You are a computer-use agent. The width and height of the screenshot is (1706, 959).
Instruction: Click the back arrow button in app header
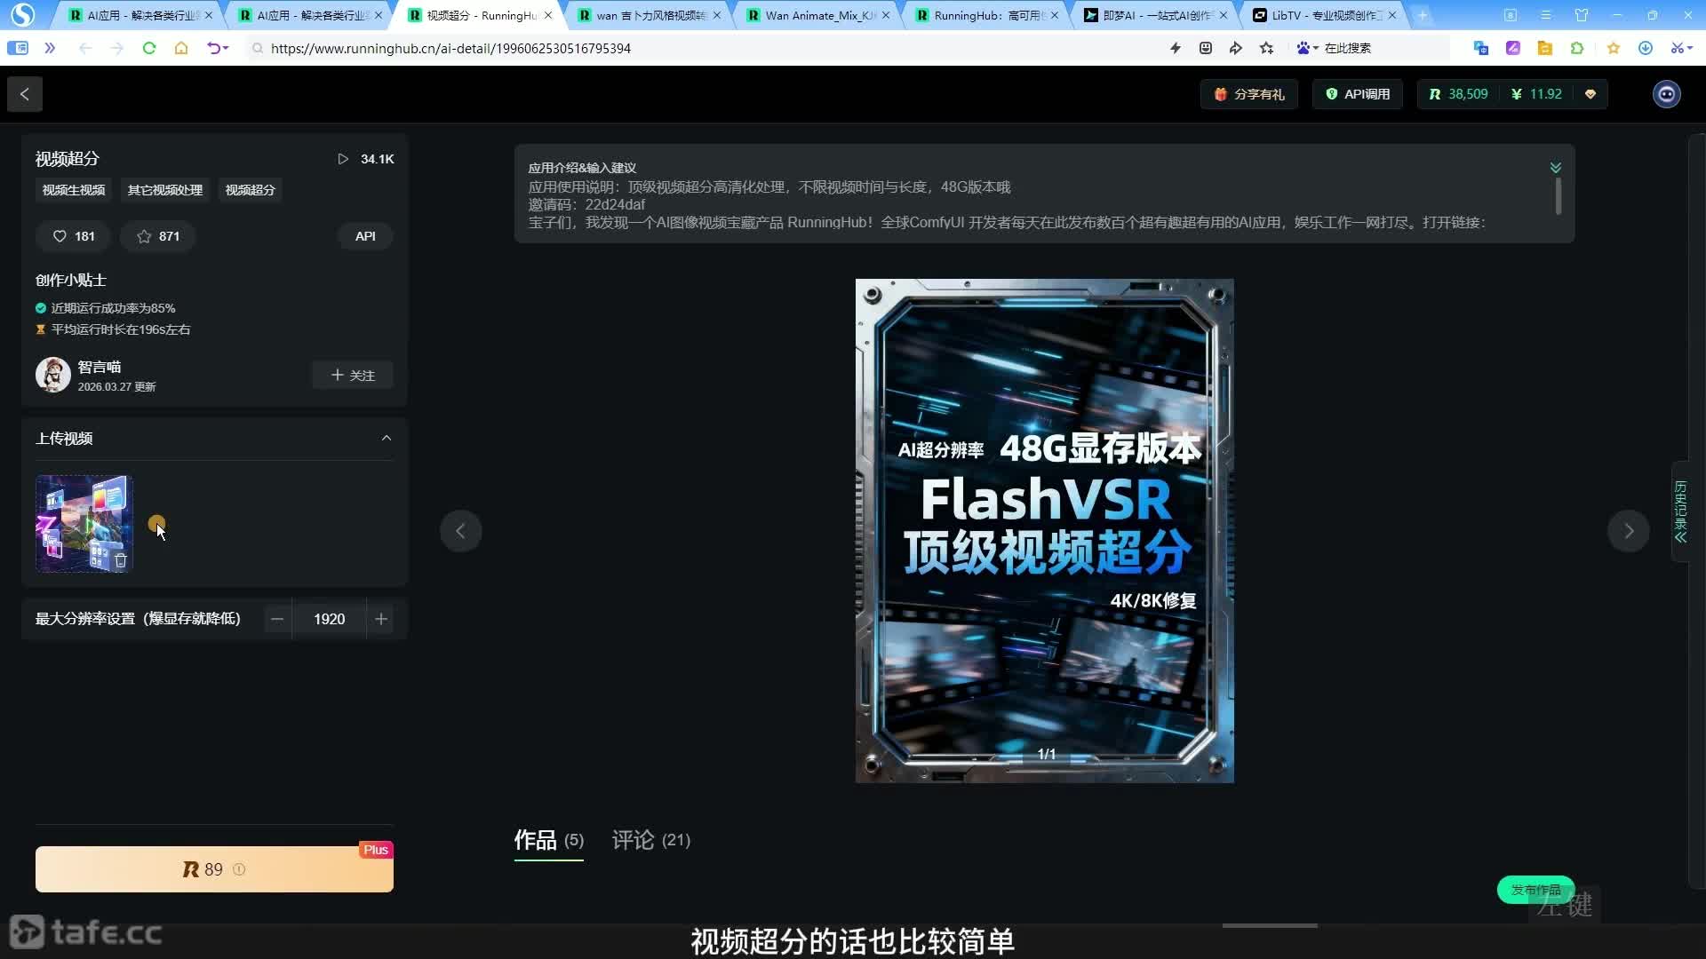click(x=25, y=94)
